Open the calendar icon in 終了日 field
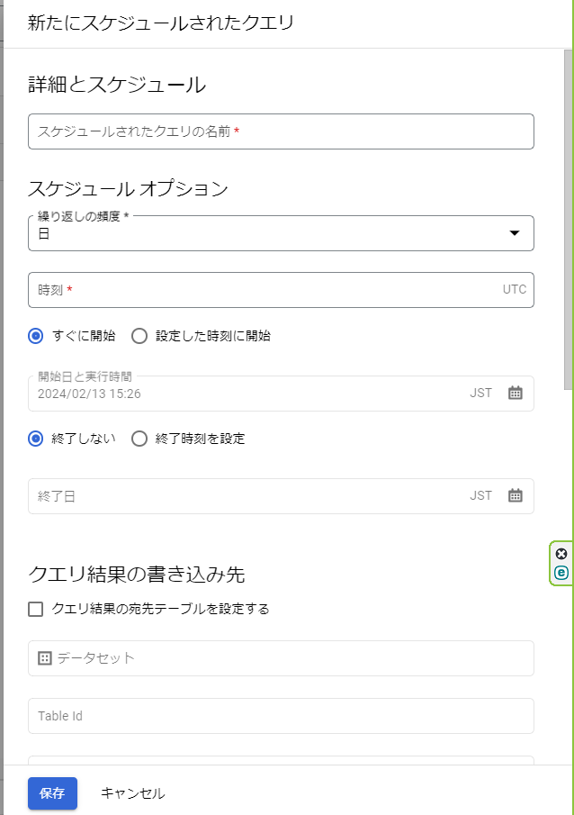This screenshot has width=574, height=815. pos(516,495)
